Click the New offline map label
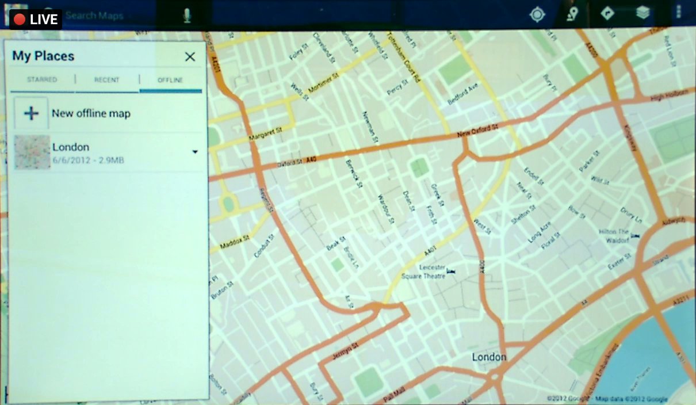696x405 pixels. click(91, 113)
